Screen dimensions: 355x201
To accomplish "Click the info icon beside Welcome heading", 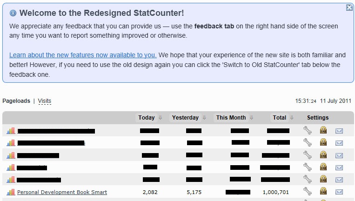I will [13, 13].
